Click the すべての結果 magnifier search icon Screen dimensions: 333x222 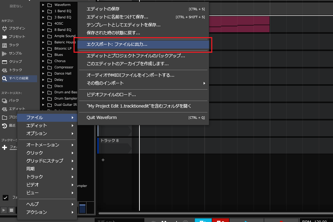click(x=5, y=79)
